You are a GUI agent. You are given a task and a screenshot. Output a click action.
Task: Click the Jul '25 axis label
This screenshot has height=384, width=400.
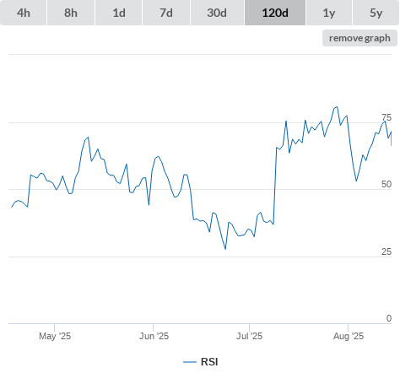[249, 336]
